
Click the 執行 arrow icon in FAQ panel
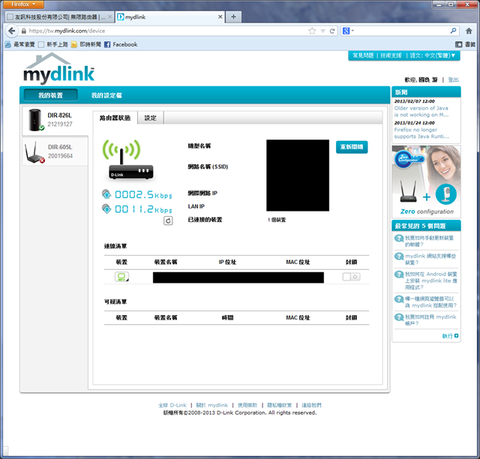tap(457, 335)
